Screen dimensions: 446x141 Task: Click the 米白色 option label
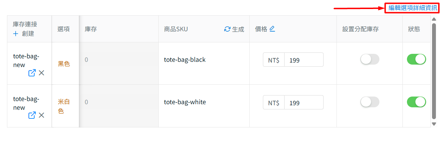click(x=64, y=106)
